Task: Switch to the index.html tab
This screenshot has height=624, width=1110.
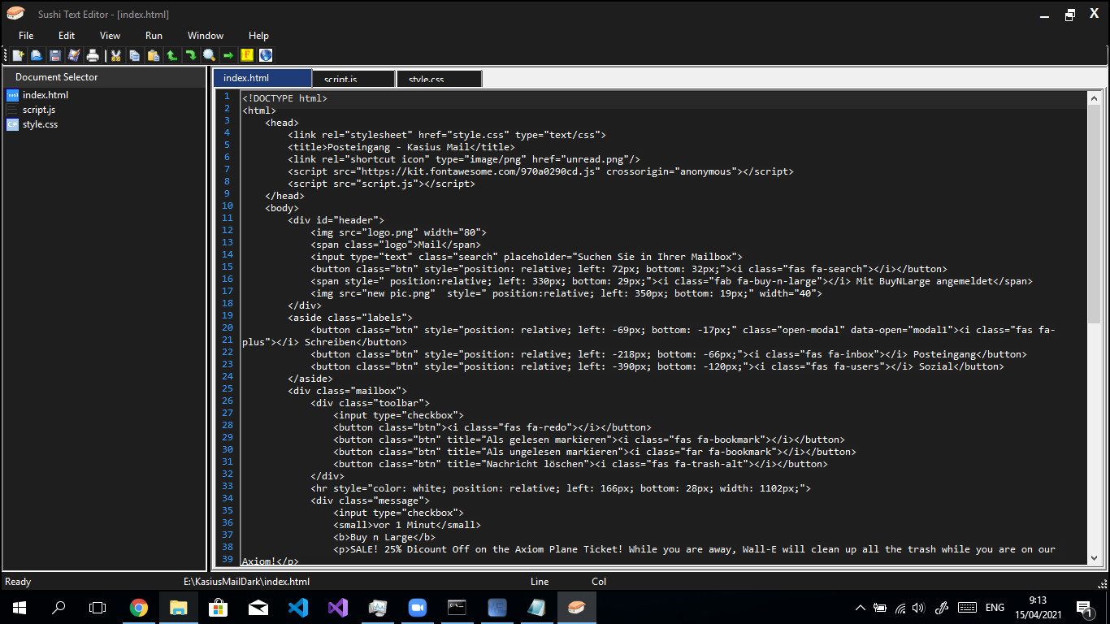Action: click(262, 78)
